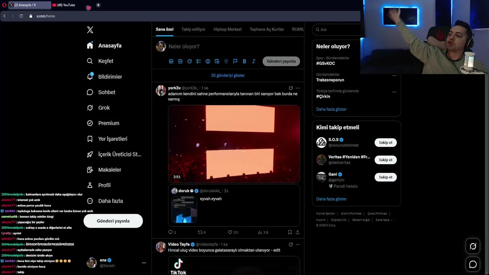Image resolution: width=489 pixels, height=275 pixels.
Task: Click Grok icon on york3x post
Action: pyautogui.click(x=291, y=88)
